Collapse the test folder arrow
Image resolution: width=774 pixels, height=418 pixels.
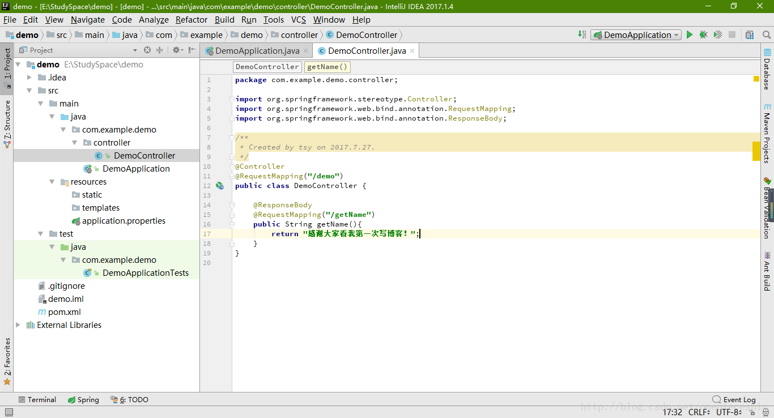(x=41, y=234)
